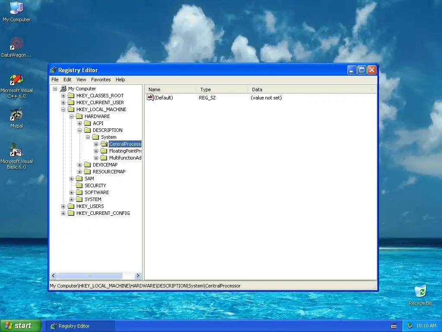Click the tree pane right scroll arrow
442x332 pixels.
point(138,275)
